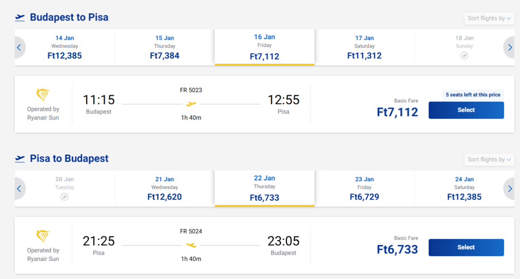Select 15 Jan Thursday Ft7,384 date tab

(165, 47)
